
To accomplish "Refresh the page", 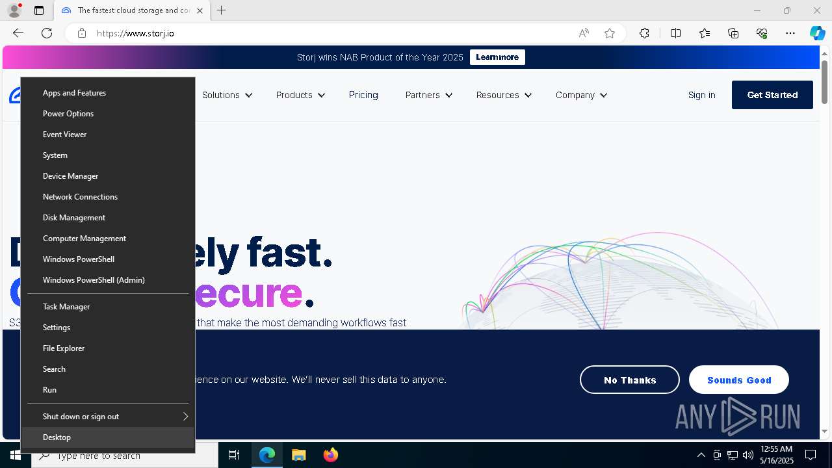I will pos(47,33).
